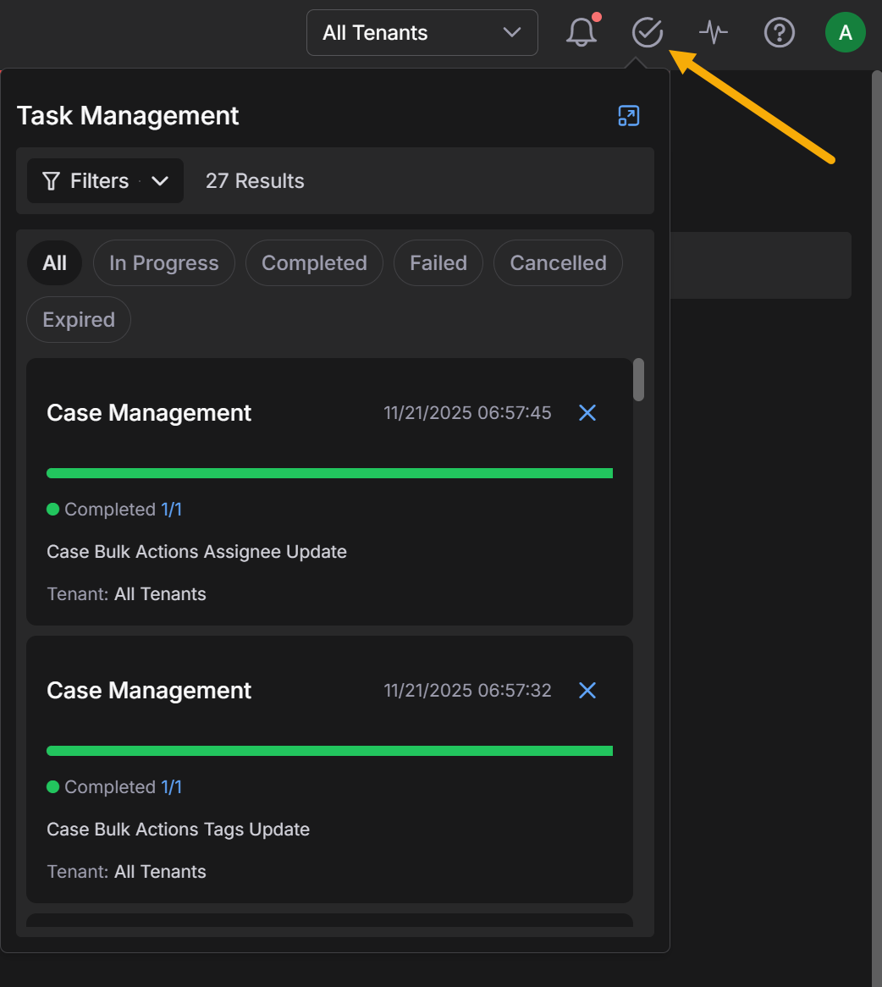
Task: Dismiss the Assignee Update task card
Action: (587, 412)
